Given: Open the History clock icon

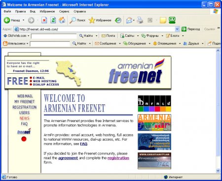Looking at the screenshot, I should pyautogui.click(x=118, y=20).
